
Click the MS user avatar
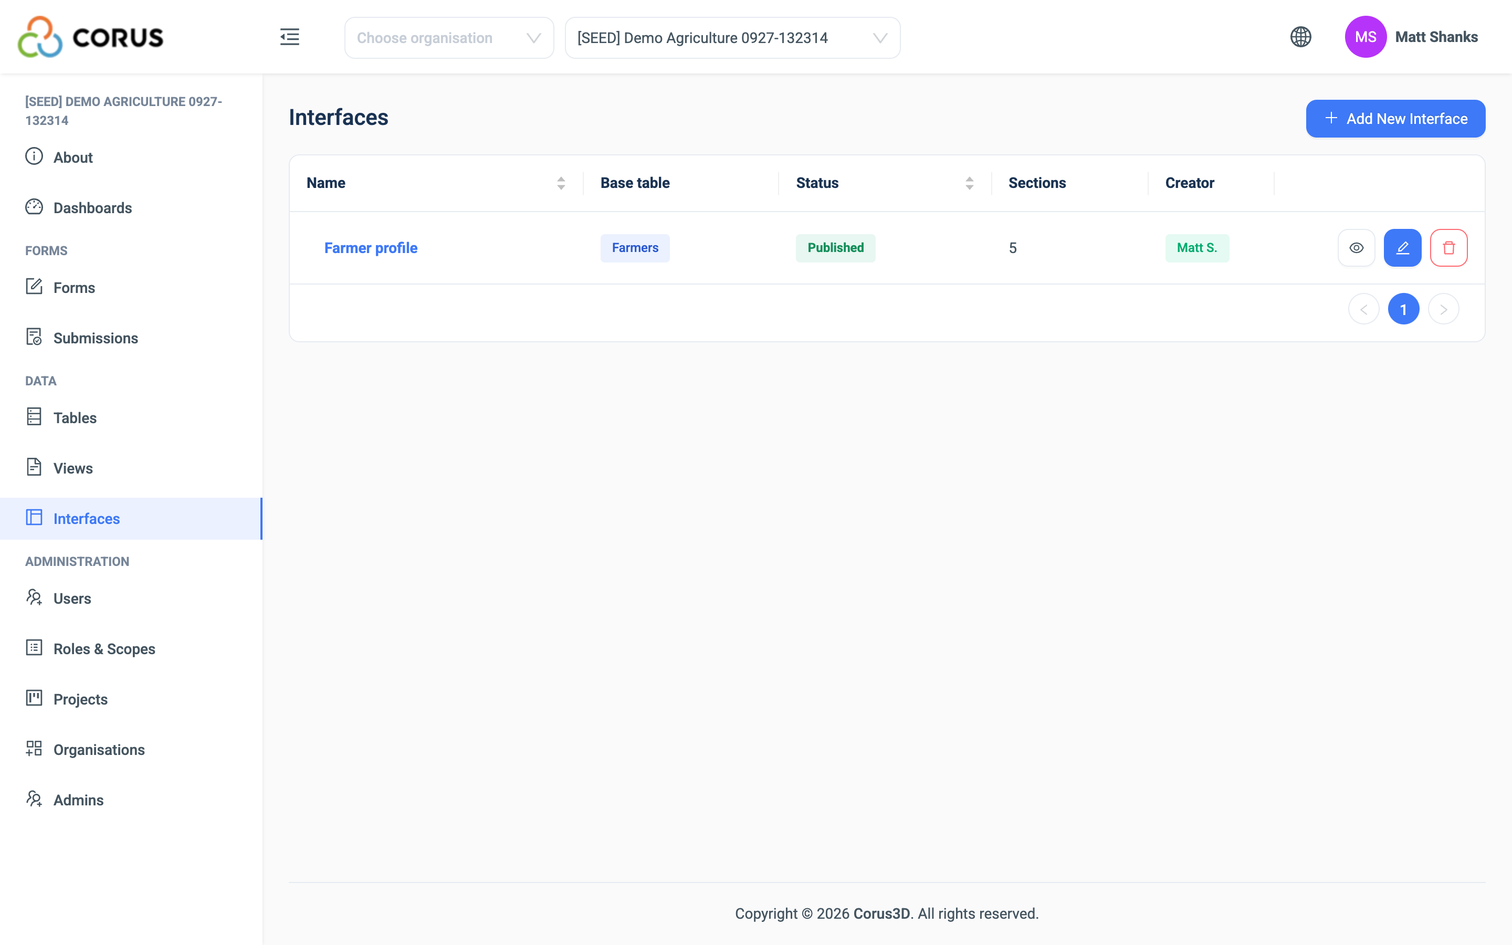1365,37
